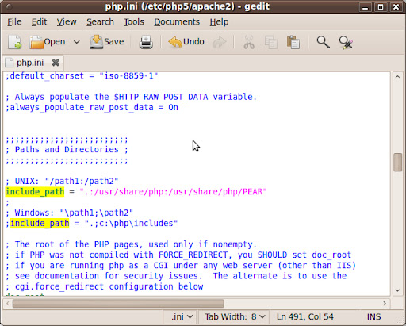Cut selection with scissors icon
406x326 pixels.
pos(249,42)
